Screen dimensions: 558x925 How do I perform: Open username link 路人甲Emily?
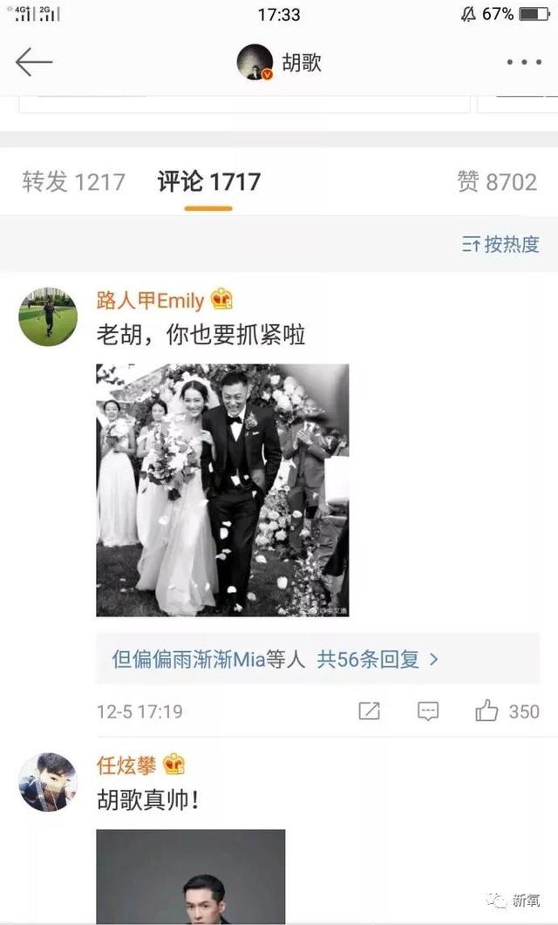pos(150,300)
